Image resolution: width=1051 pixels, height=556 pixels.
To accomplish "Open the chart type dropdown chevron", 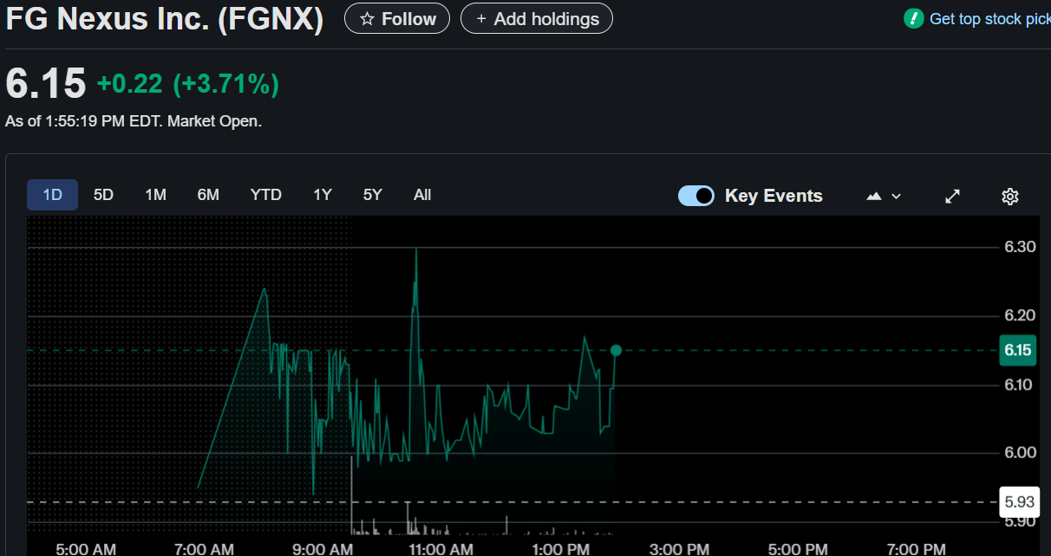I will tap(897, 197).
